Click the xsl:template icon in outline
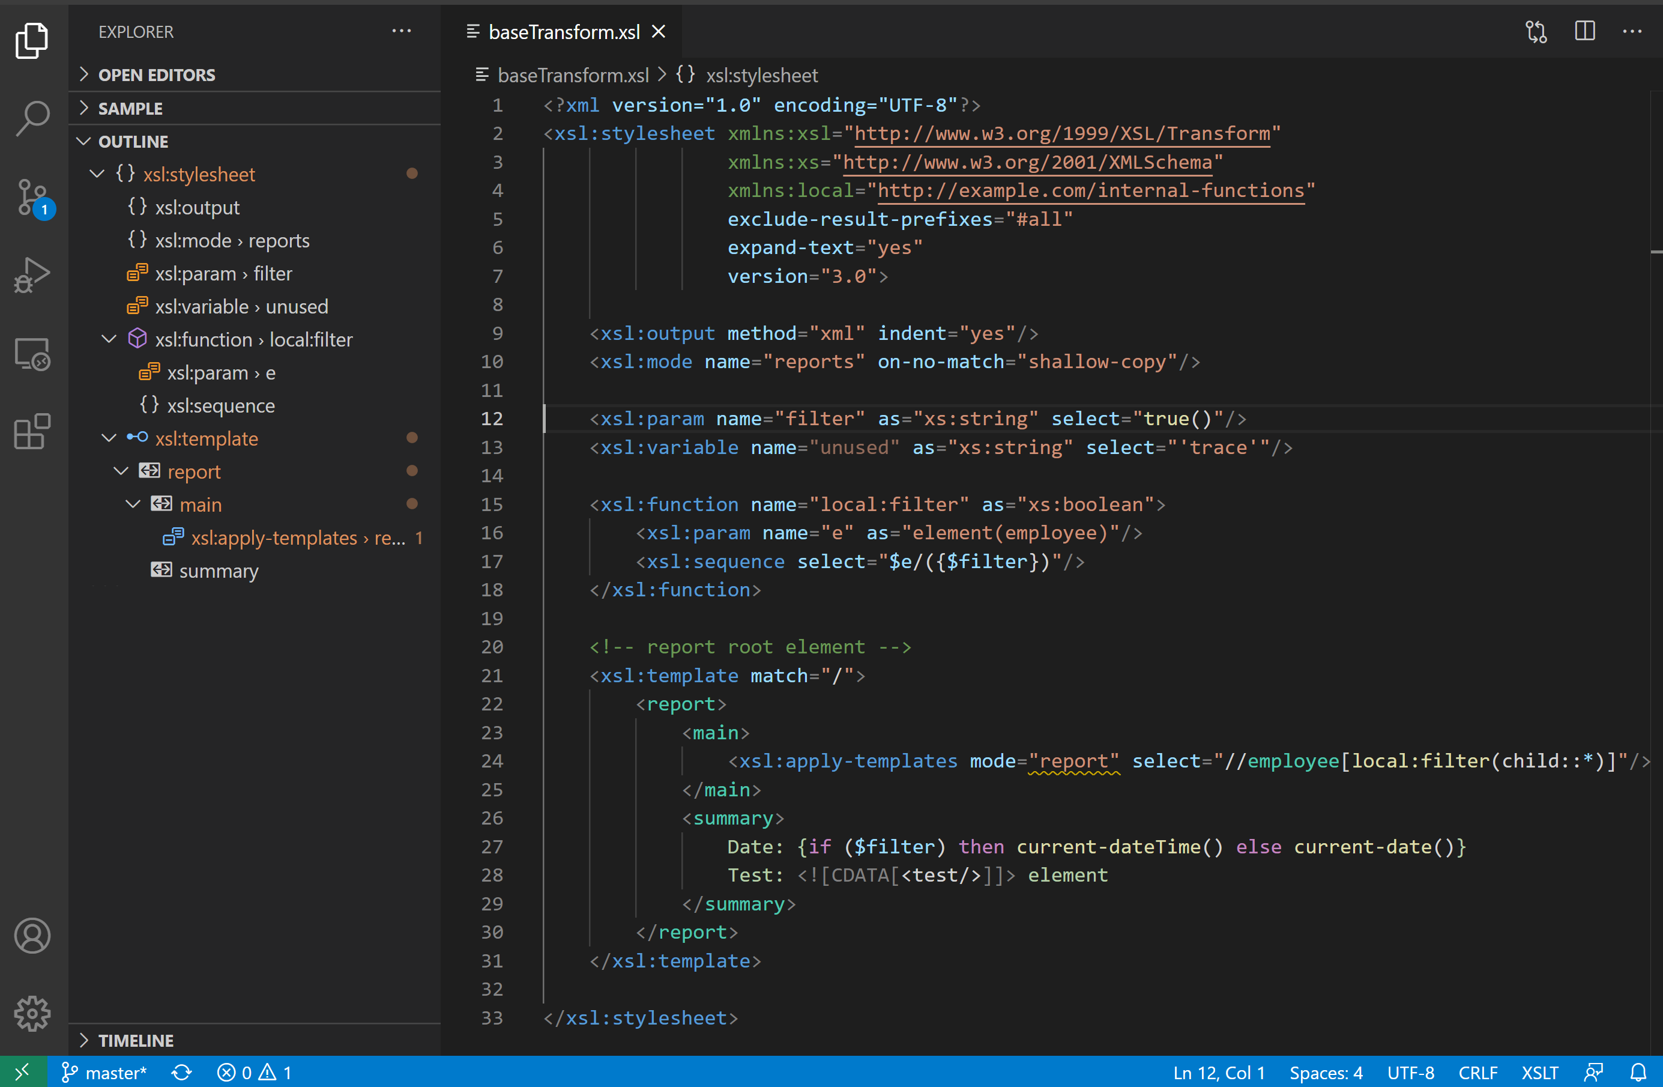 point(137,438)
